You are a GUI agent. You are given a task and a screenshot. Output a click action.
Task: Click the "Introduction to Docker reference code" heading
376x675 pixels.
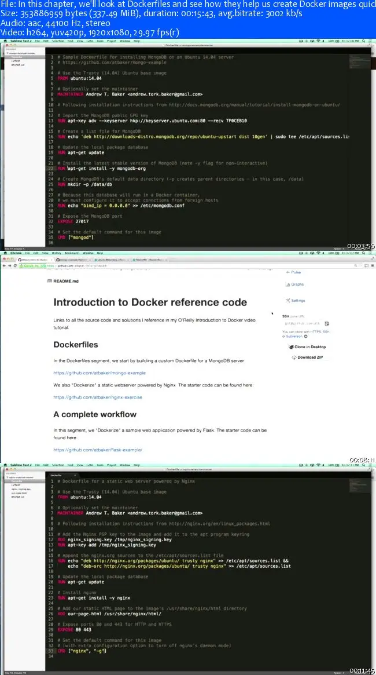pyautogui.click(x=150, y=302)
